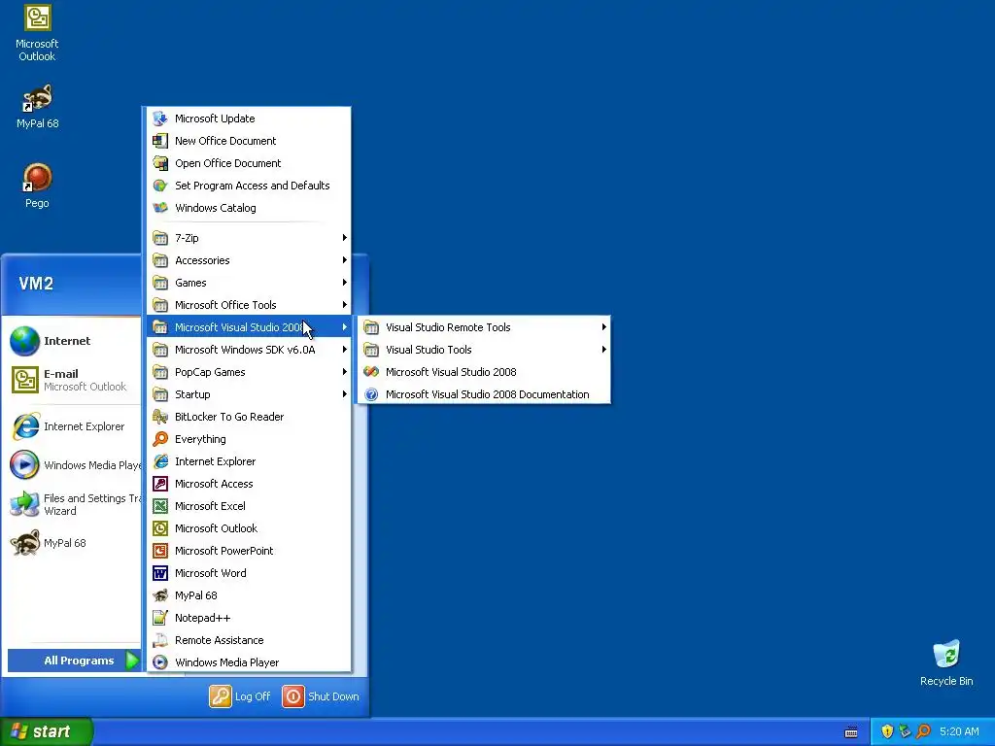Click Microsoft Outlook icon in All Programs list
The width and height of the screenshot is (995, 746).
pos(160,528)
